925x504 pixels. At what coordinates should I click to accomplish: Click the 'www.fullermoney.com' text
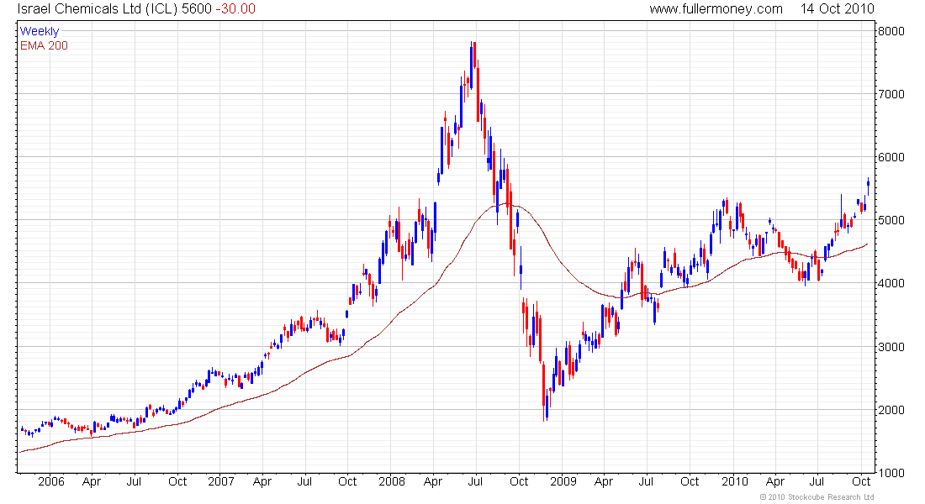click(716, 9)
